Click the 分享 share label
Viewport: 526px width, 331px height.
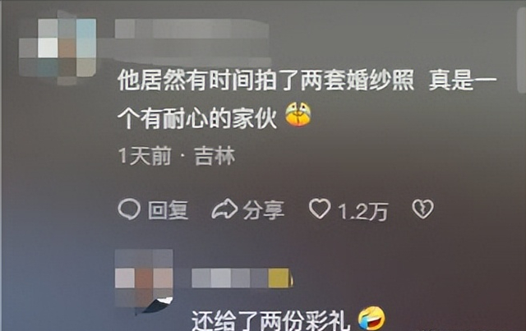tap(264, 210)
